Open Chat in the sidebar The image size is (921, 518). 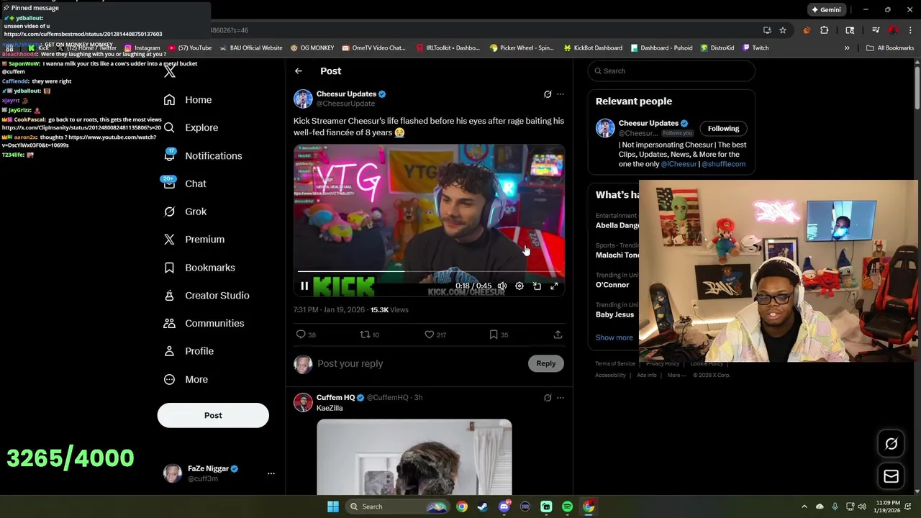click(186, 183)
